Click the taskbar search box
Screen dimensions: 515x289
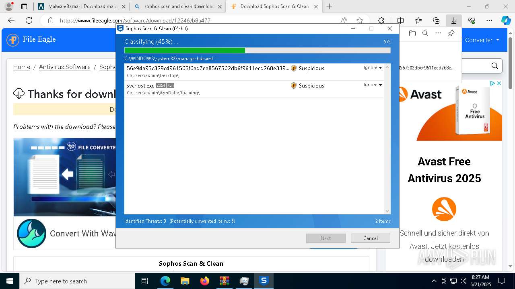(77, 281)
